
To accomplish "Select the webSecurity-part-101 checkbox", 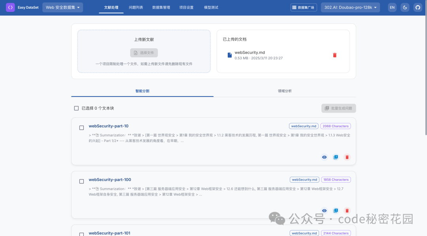I will [x=81, y=234].
